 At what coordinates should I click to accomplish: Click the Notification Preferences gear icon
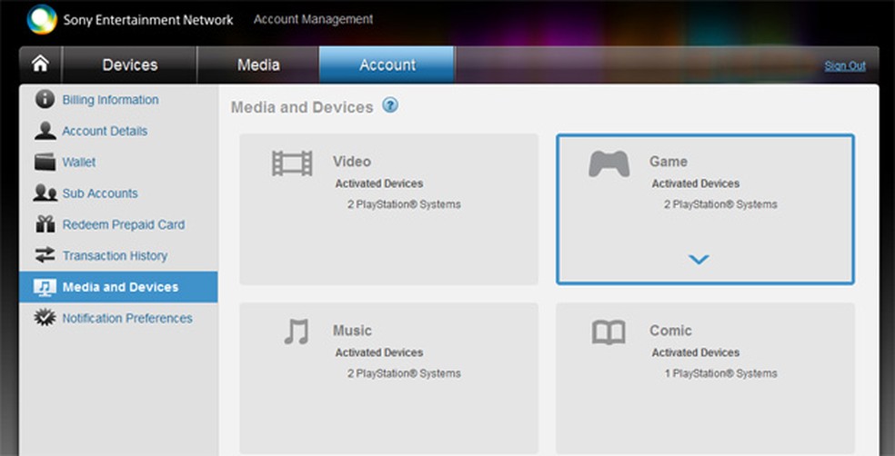tap(45, 318)
